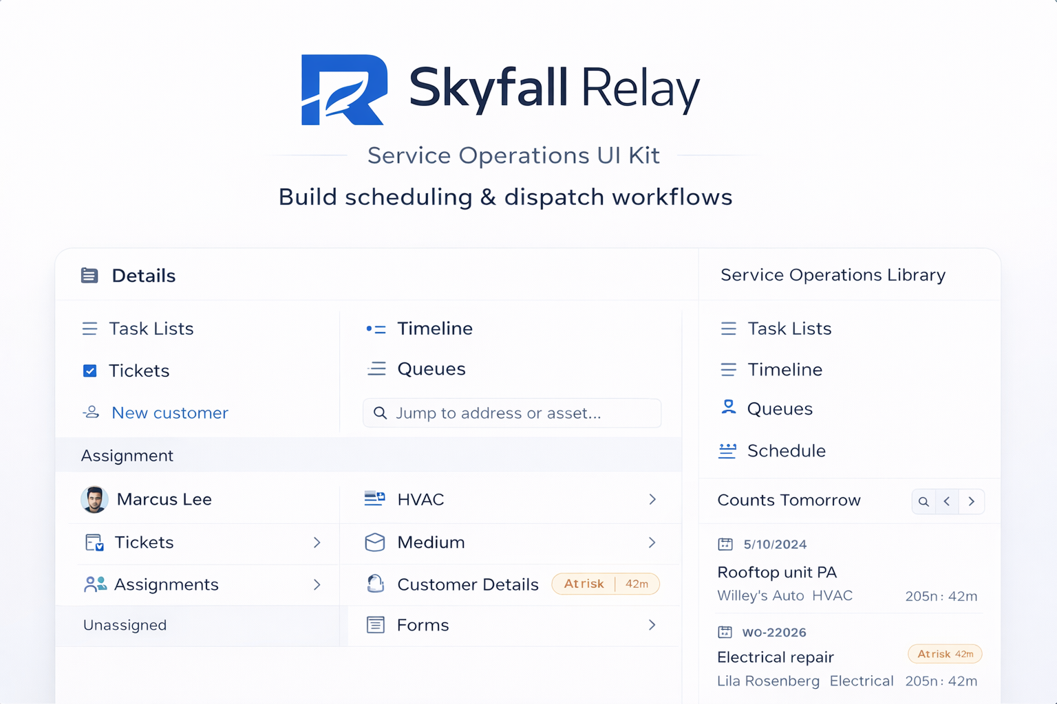The width and height of the screenshot is (1057, 704).
Task: Click the Details panel document icon
Action: click(x=89, y=275)
